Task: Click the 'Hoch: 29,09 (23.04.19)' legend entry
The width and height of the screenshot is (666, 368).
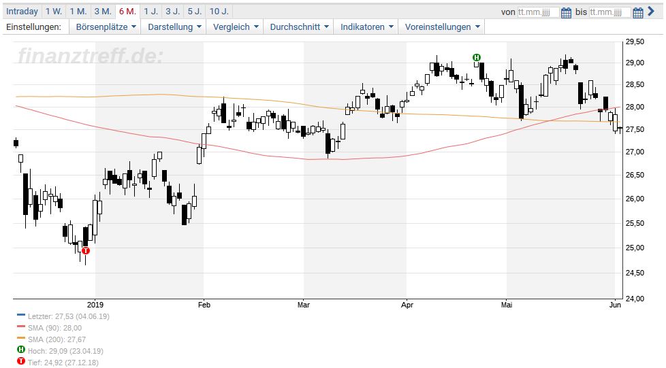Action: click(65, 351)
